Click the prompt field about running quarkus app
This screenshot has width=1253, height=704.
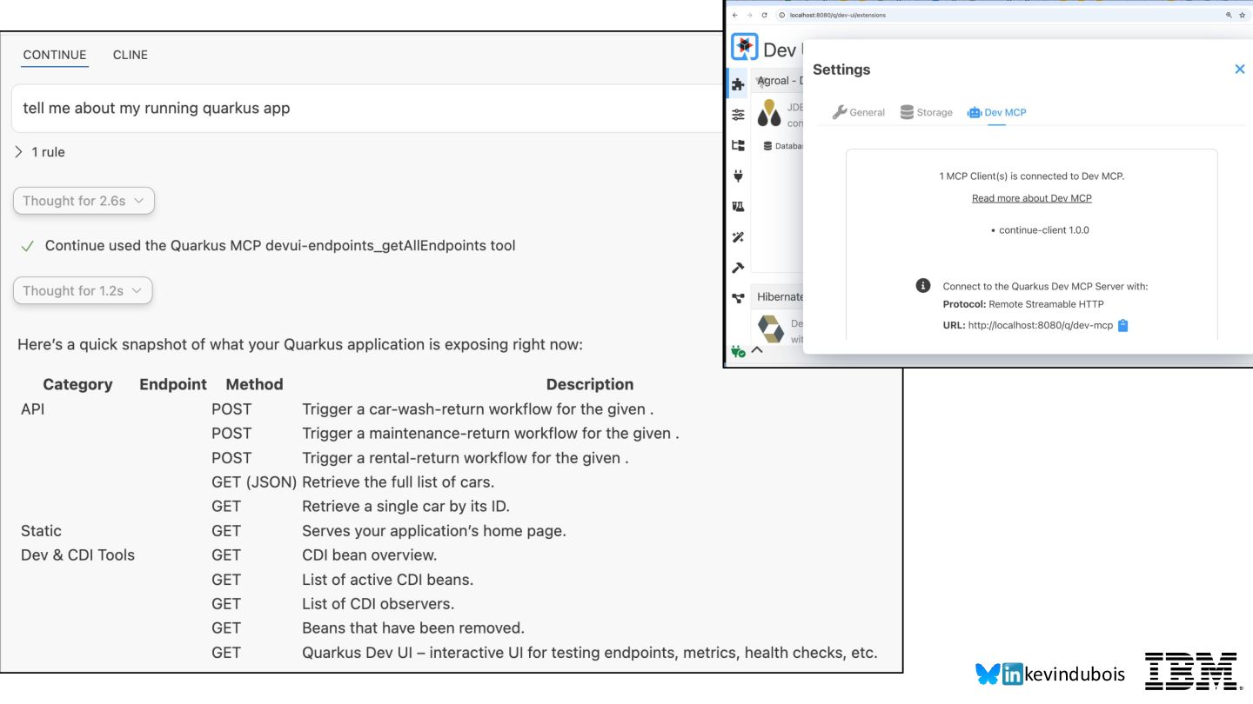coord(365,109)
